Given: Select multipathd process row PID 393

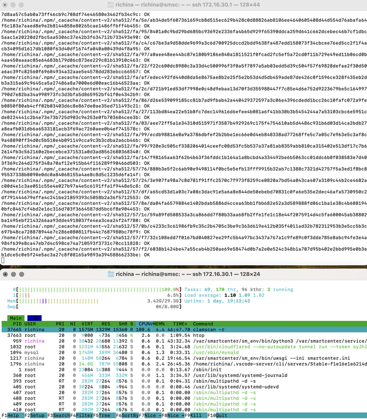Looking at the screenshot, I should coord(183,381).
